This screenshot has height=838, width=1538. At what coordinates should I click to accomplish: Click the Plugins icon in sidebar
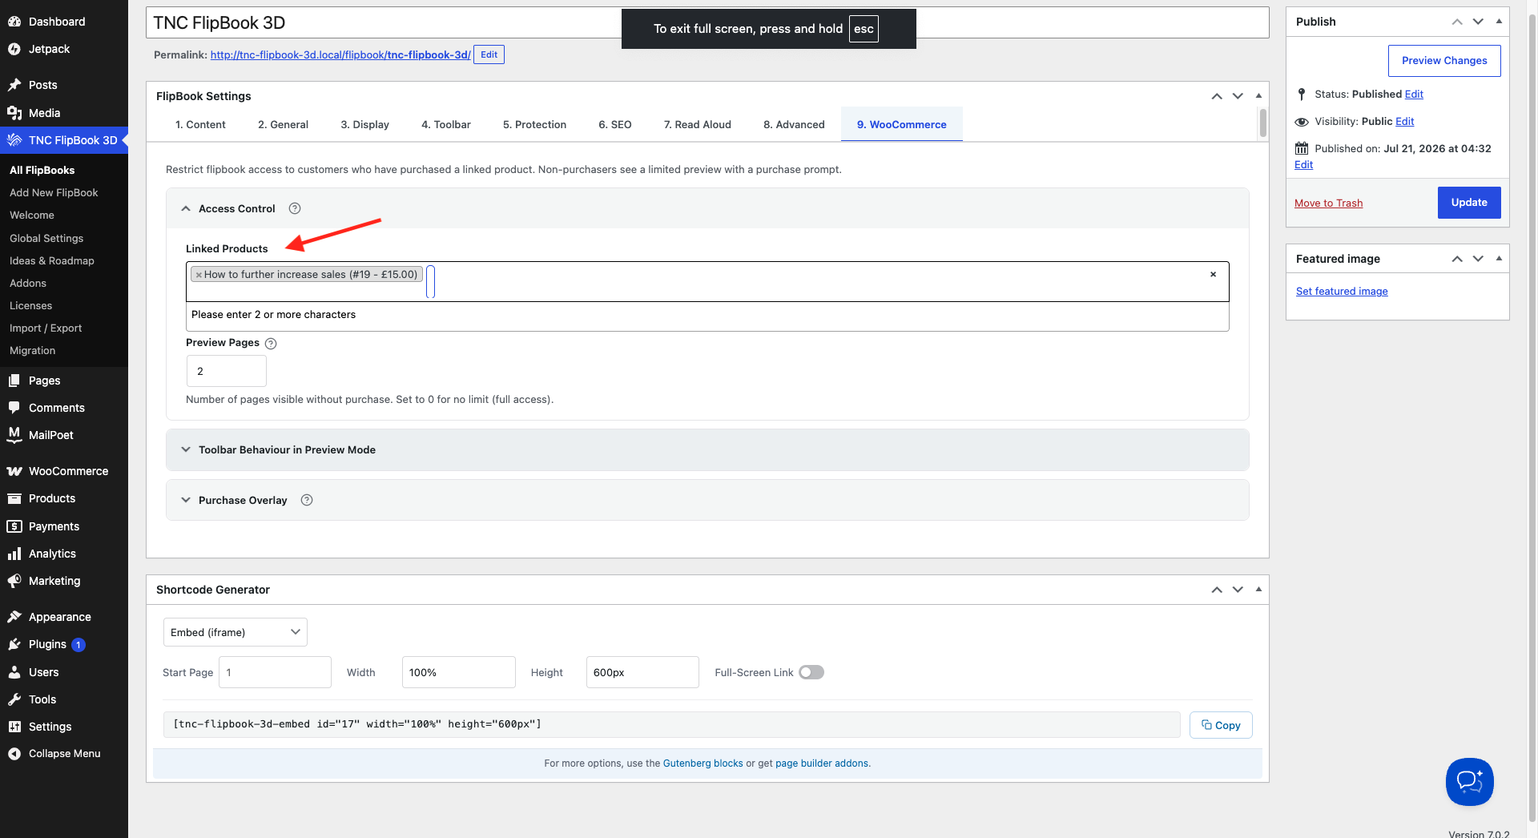[14, 644]
